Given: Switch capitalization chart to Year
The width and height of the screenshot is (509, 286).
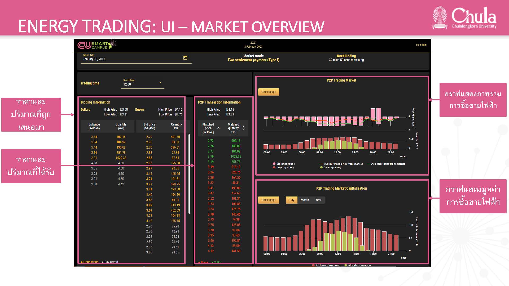Looking at the screenshot, I should pos(318,200).
